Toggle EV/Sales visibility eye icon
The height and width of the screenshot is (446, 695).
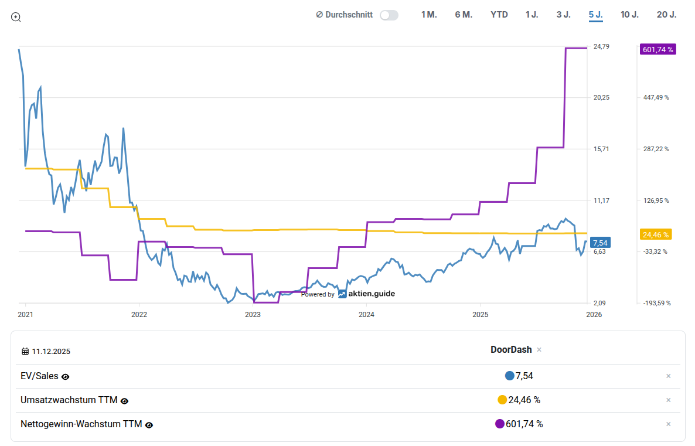click(66, 377)
